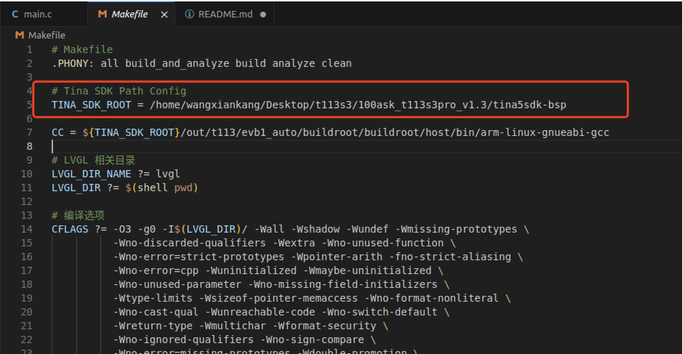682x354 pixels.
Task: Select line number 14 in the gutter
Action: 27,229
